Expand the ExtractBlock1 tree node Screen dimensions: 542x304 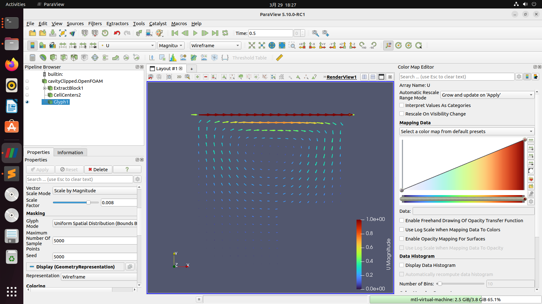click(x=45, y=88)
